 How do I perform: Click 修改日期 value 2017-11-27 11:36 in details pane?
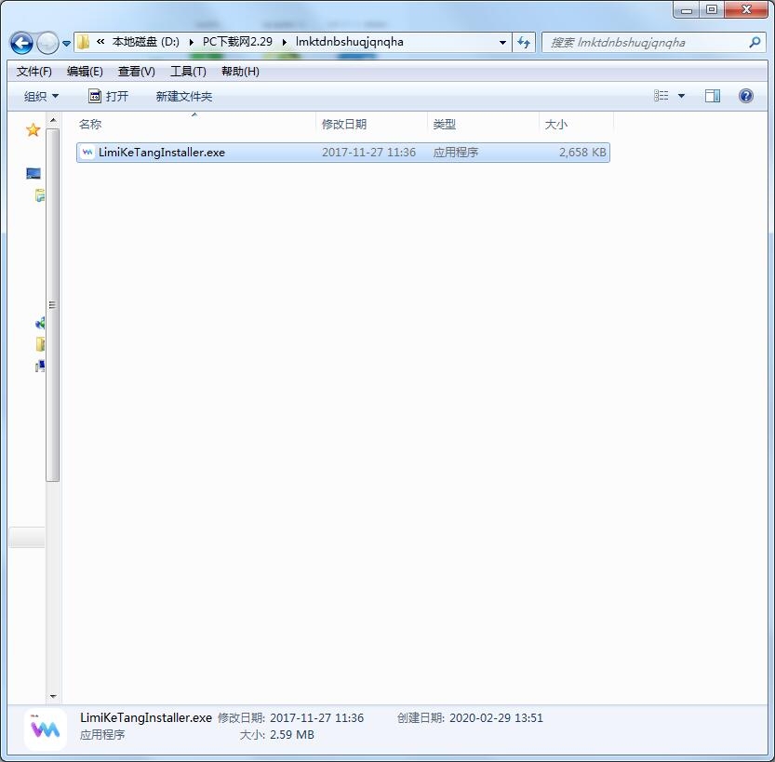tap(316, 718)
